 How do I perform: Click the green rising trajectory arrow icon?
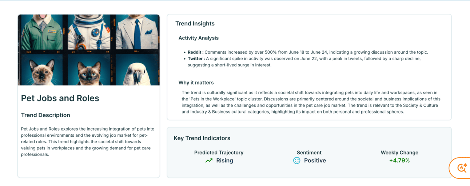coord(209,161)
